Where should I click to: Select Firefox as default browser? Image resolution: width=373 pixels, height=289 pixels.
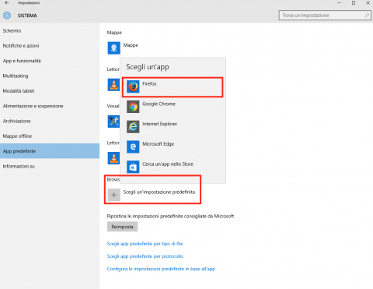(x=173, y=87)
